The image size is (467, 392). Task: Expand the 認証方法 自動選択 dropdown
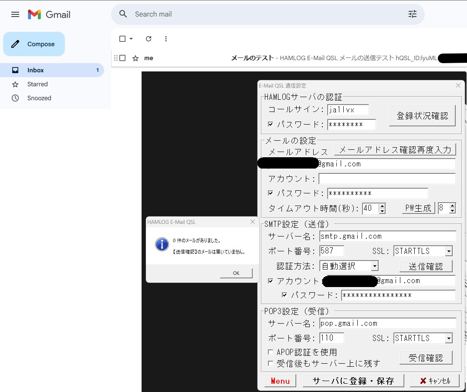point(374,266)
